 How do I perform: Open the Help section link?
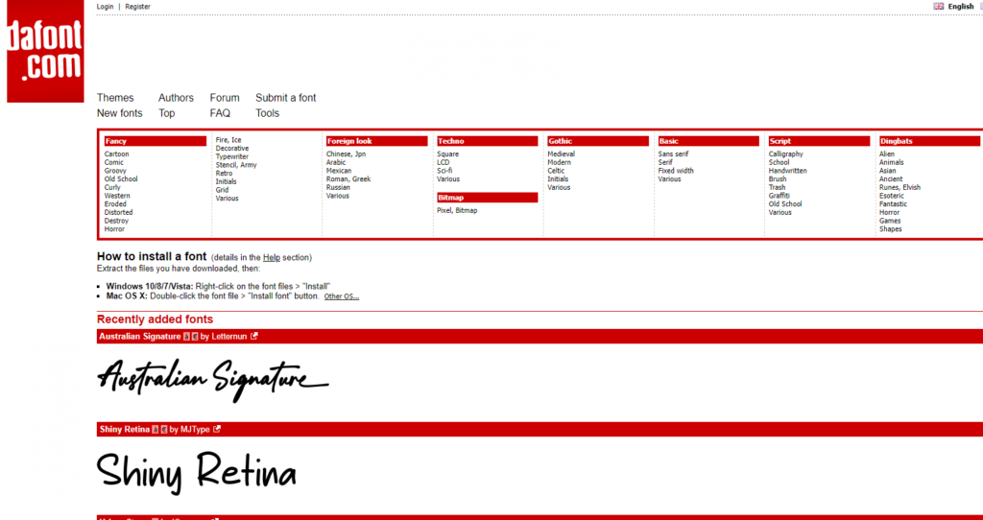pos(272,257)
